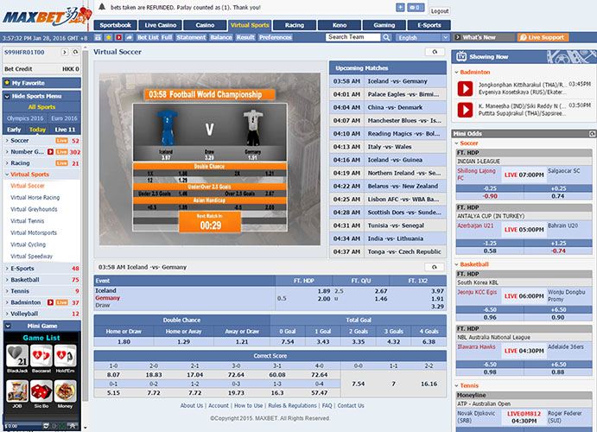Screen dimensions: 597x432
Task: Click the arrow icon beside S99HFR01T00
Action: click(64, 52)
